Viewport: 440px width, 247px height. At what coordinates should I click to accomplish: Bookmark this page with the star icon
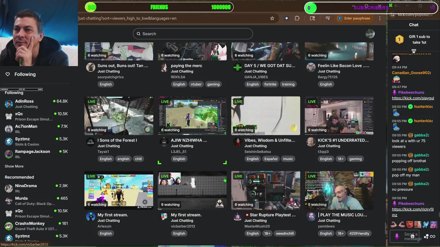[272, 18]
